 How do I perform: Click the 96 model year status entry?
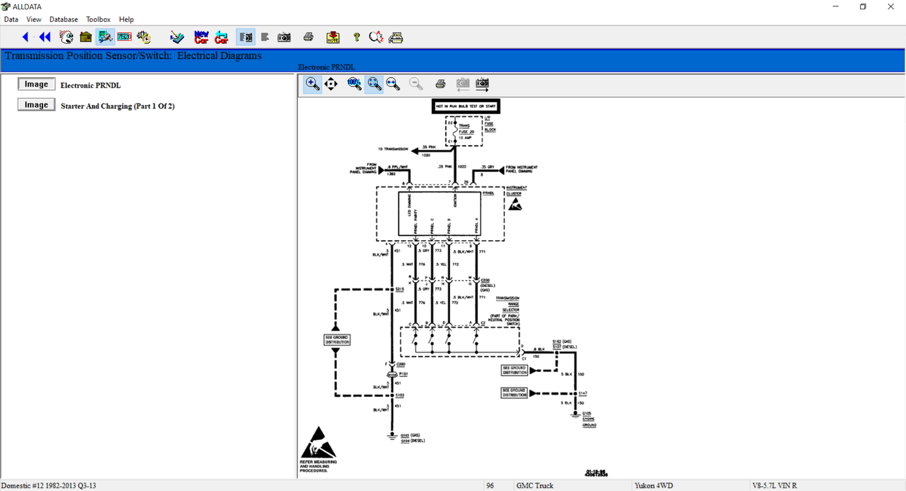click(x=490, y=485)
